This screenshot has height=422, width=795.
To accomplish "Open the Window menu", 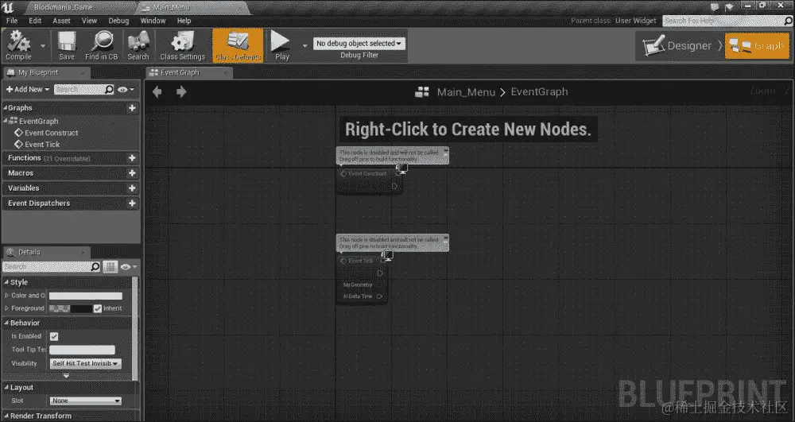I will pos(153,21).
